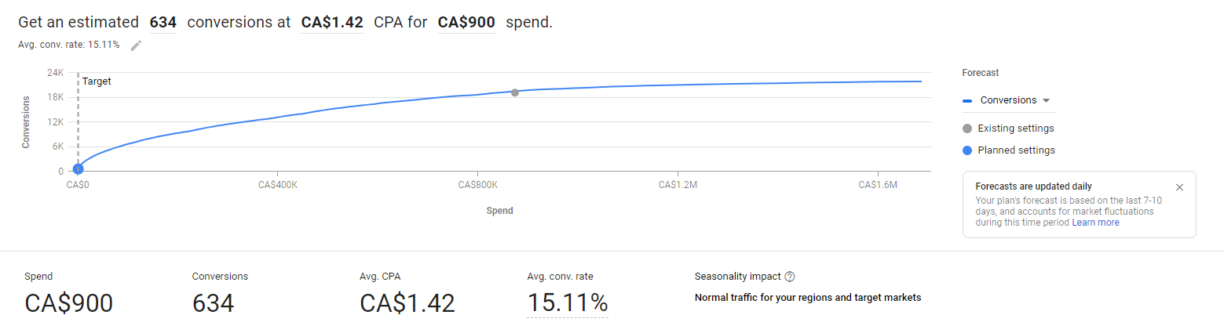Open seasonality impact help icon

point(790,277)
